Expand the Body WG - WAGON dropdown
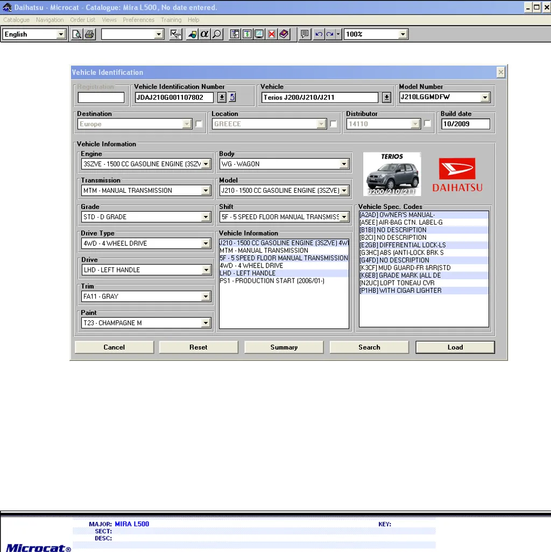 344,164
